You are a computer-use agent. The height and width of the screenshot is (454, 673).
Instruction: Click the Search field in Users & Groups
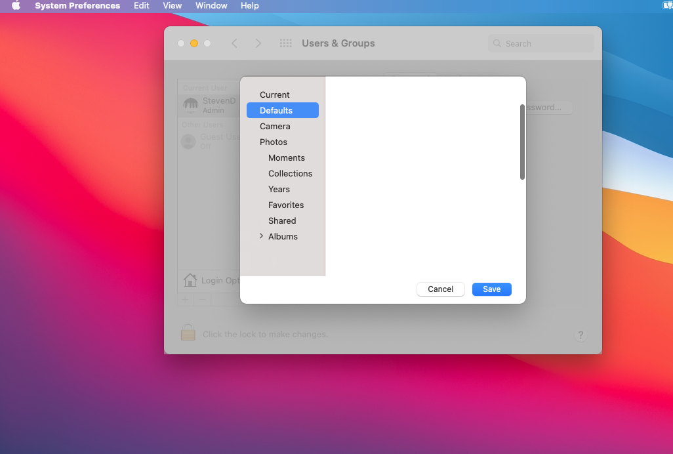(x=540, y=43)
